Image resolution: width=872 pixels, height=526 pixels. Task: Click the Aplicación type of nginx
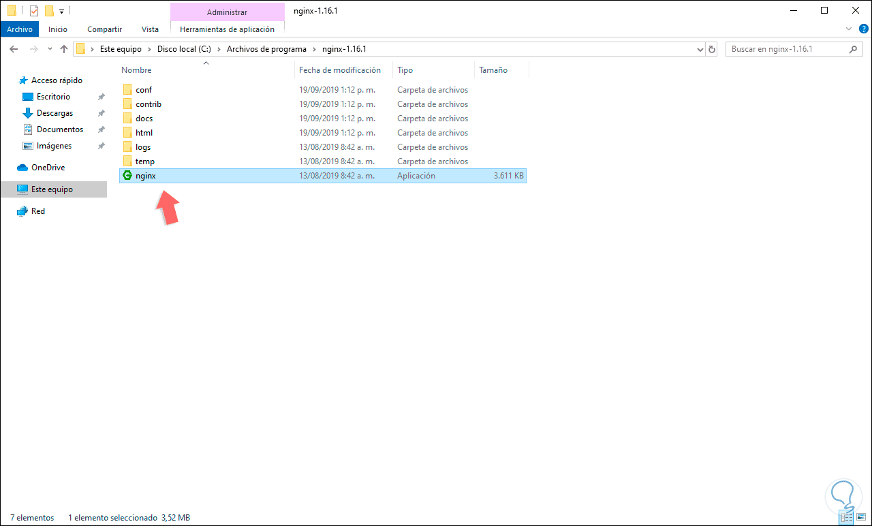[x=416, y=176]
